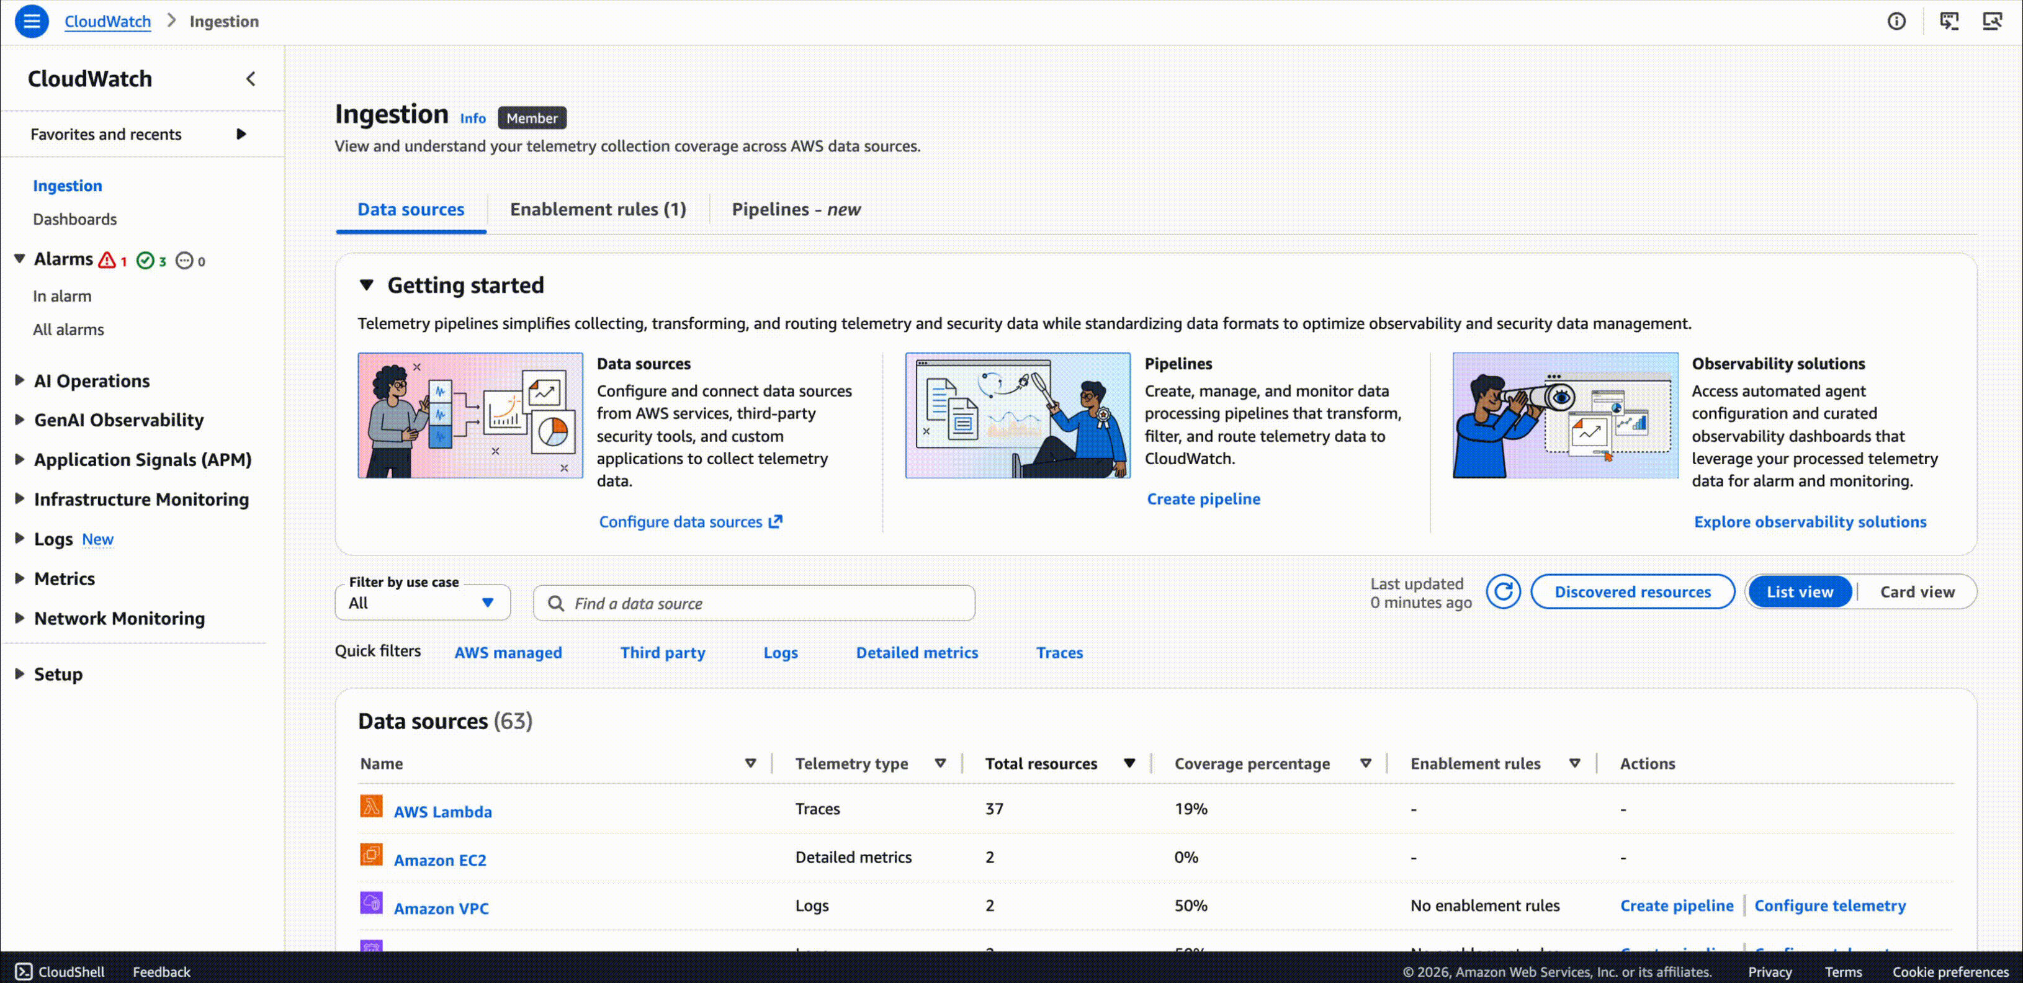Apply the Detailed metrics quick filter
Screen dimensions: 2023x983
pos(917,652)
